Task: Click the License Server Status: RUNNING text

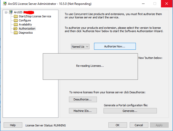Action: 46,125
